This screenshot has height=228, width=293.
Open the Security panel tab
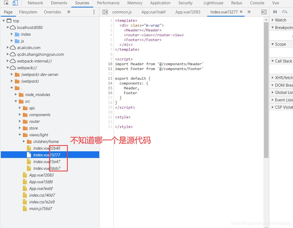pyautogui.click(x=185, y=3)
